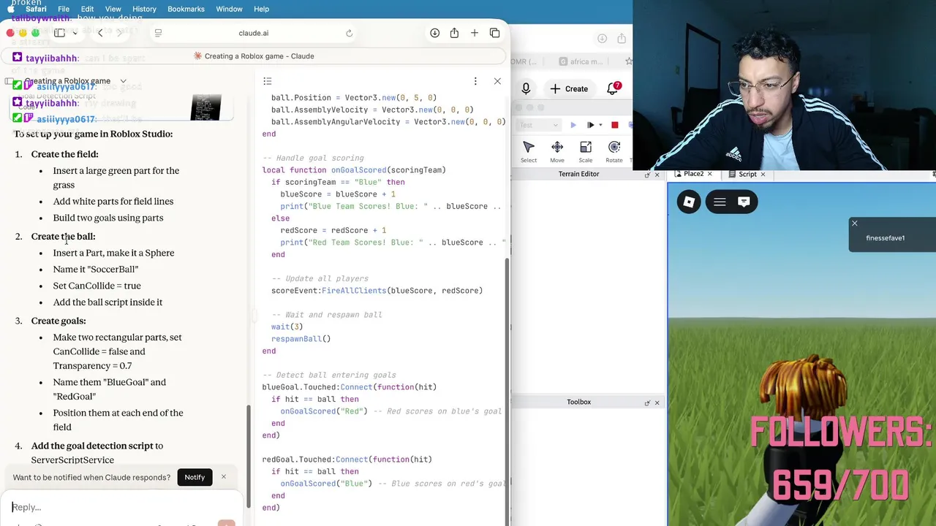Toggle Safari's sidebar icon

60,33
